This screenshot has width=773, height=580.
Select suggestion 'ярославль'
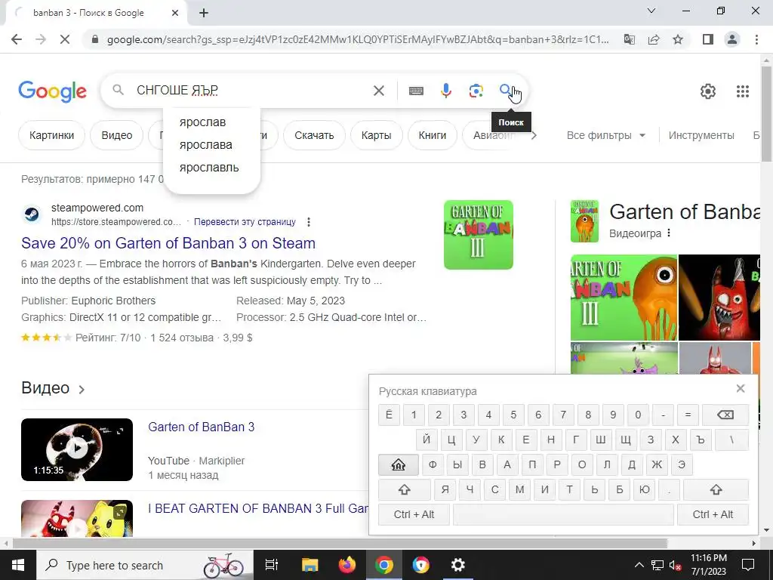209,167
